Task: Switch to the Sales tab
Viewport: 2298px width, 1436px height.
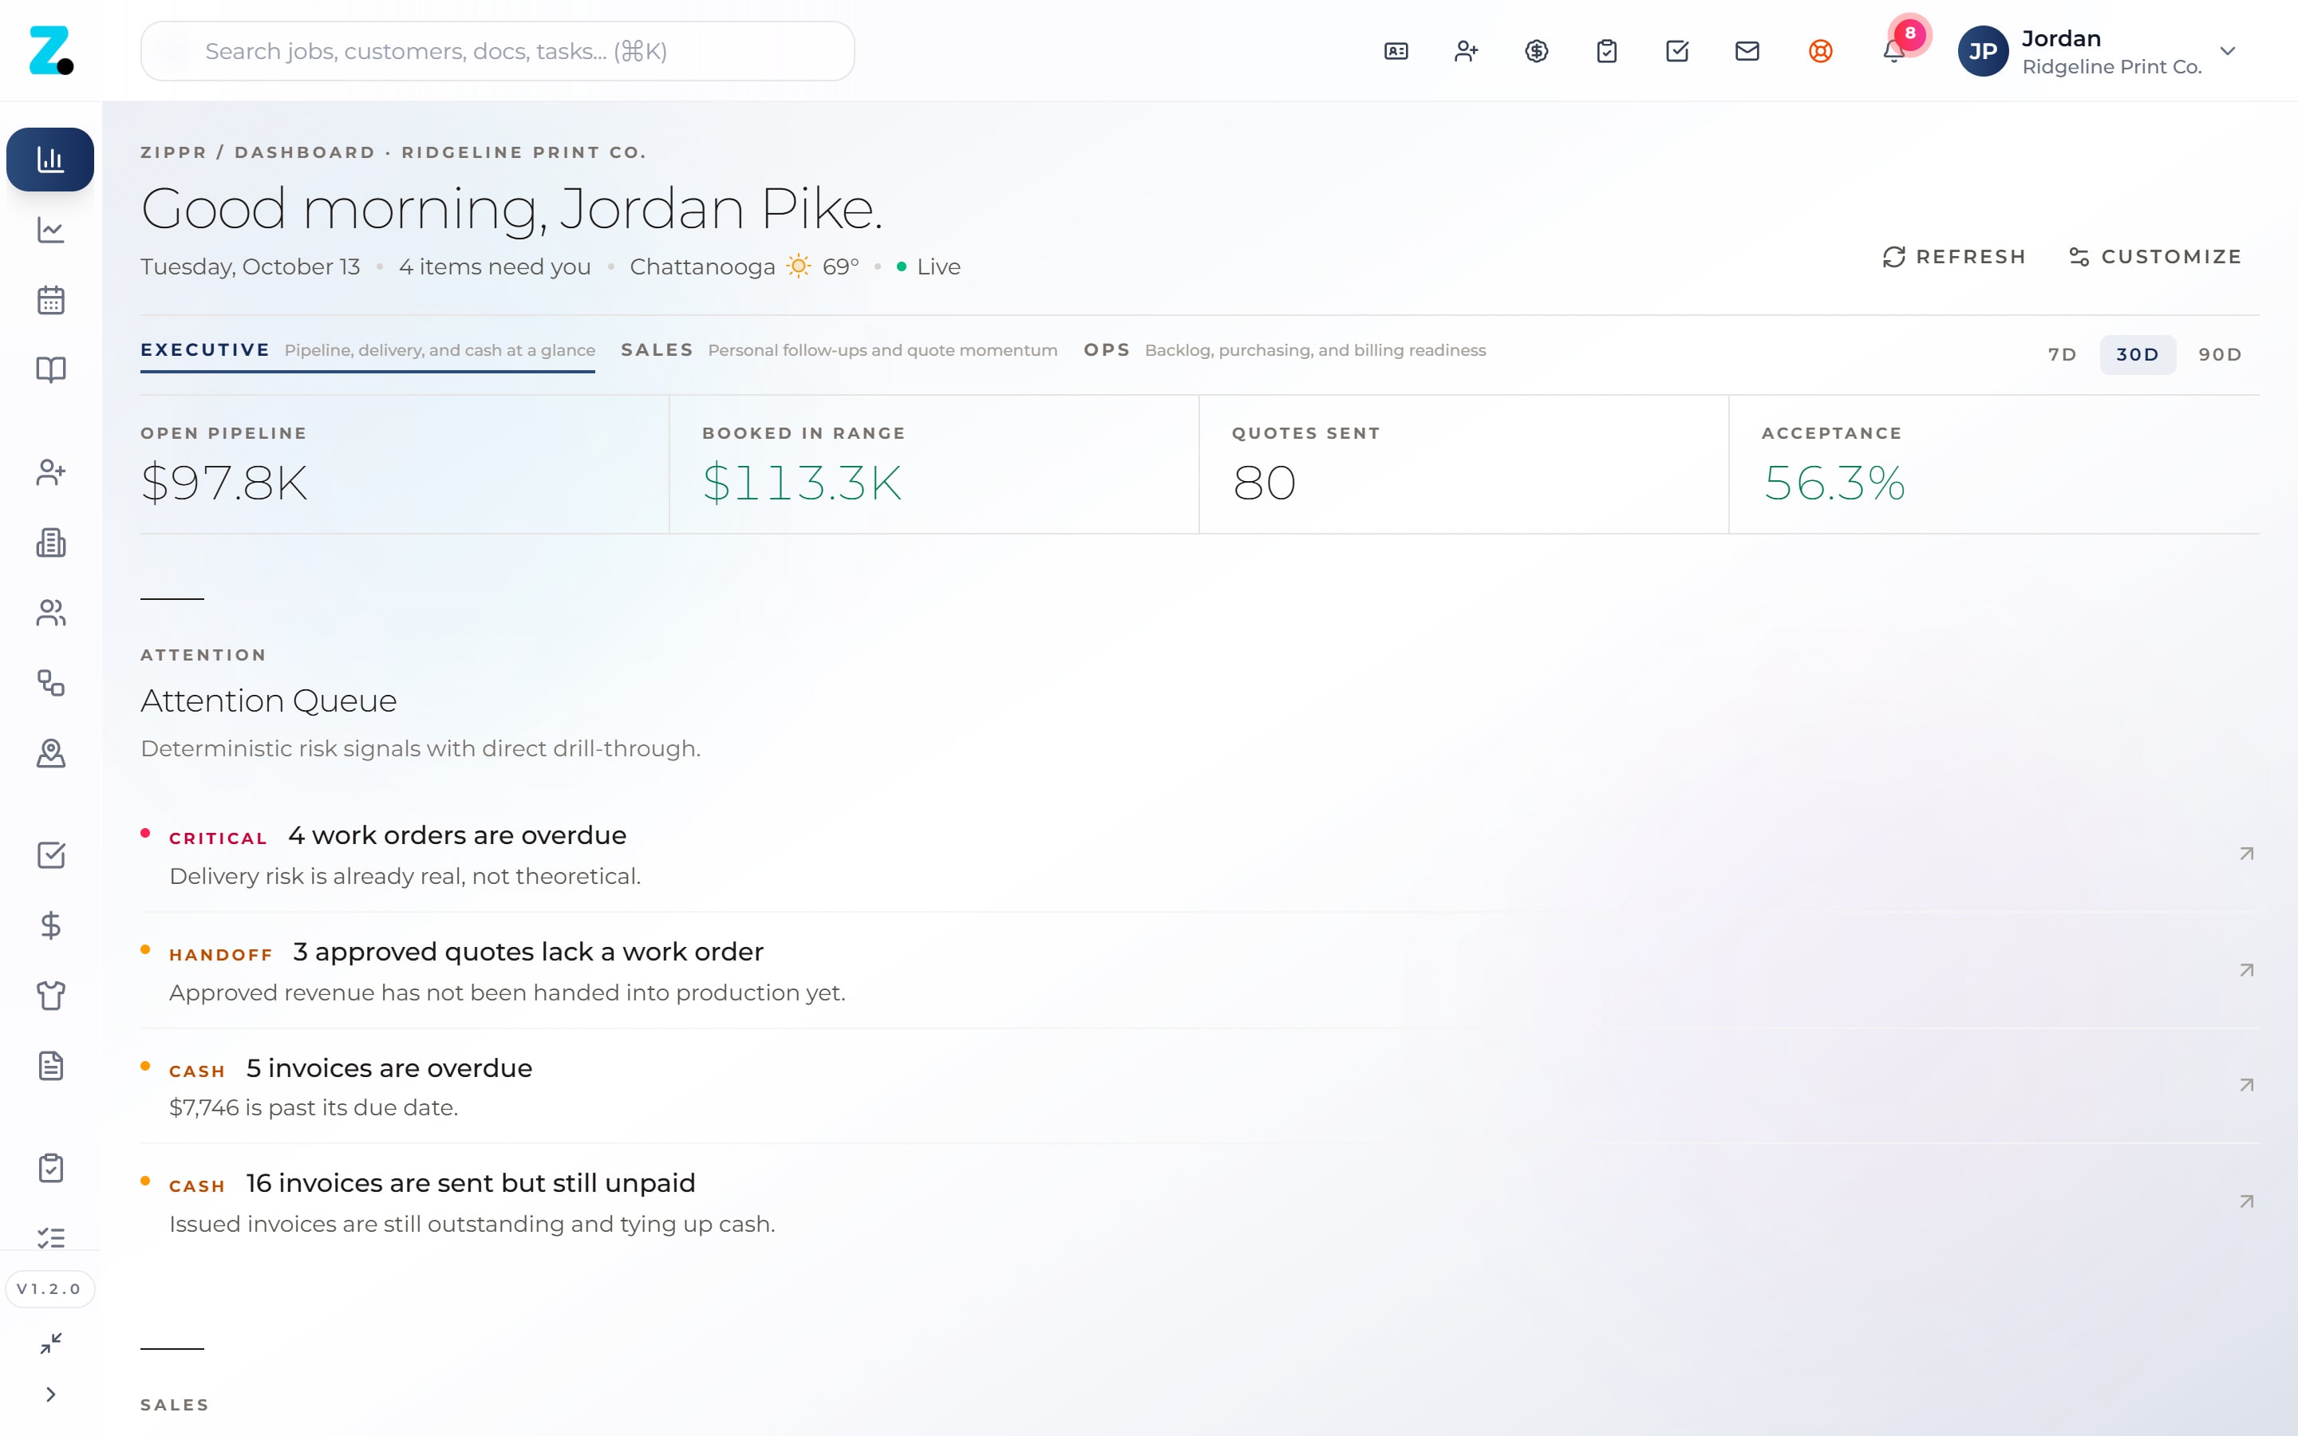Action: (x=839, y=350)
